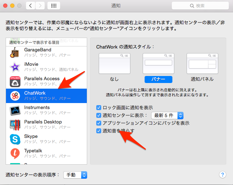
Task: Select Parallels Access row in list
Action: click(x=46, y=81)
